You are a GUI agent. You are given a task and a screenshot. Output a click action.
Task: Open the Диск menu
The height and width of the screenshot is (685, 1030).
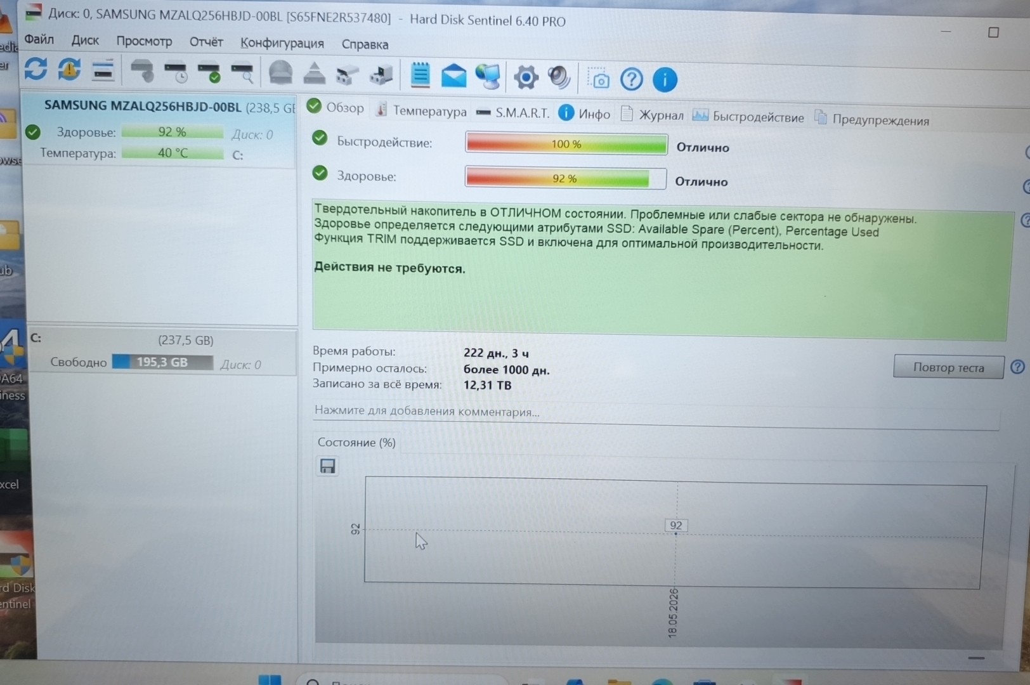pyautogui.click(x=85, y=41)
